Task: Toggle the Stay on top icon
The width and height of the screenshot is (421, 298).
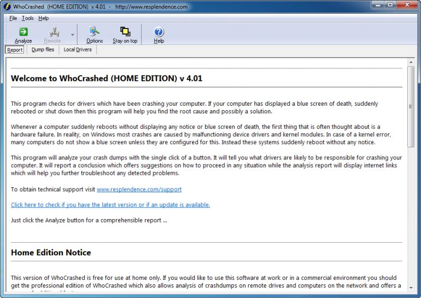Action: (125, 32)
